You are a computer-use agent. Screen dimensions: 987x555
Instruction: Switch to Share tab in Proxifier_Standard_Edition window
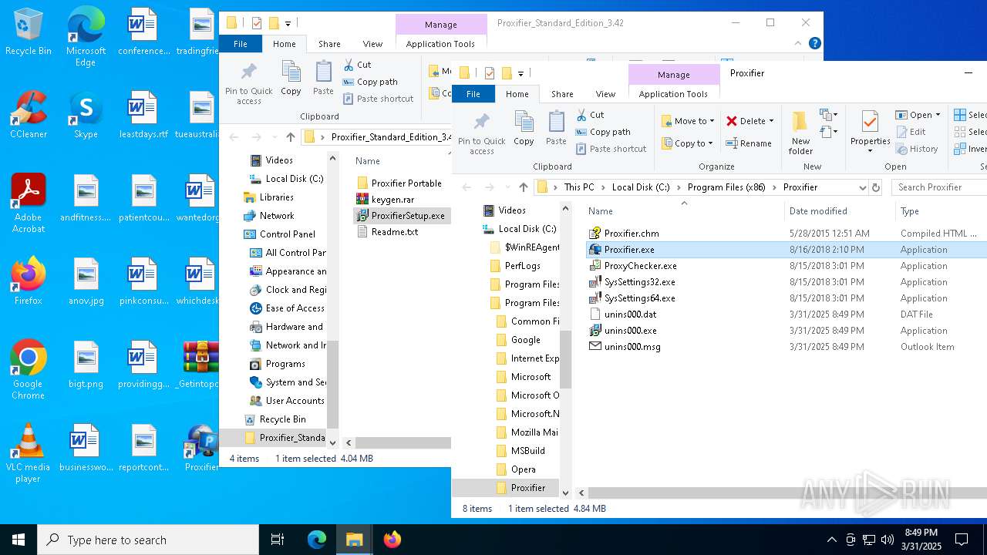click(329, 44)
